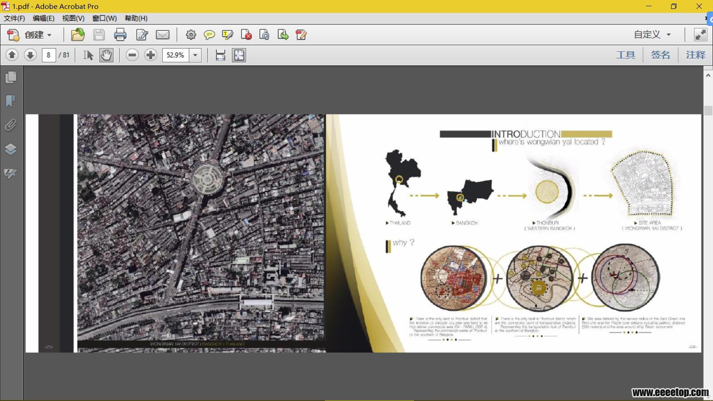Click the delete page icon
Screen dimensions: 713x401
[x=246, y=35]
